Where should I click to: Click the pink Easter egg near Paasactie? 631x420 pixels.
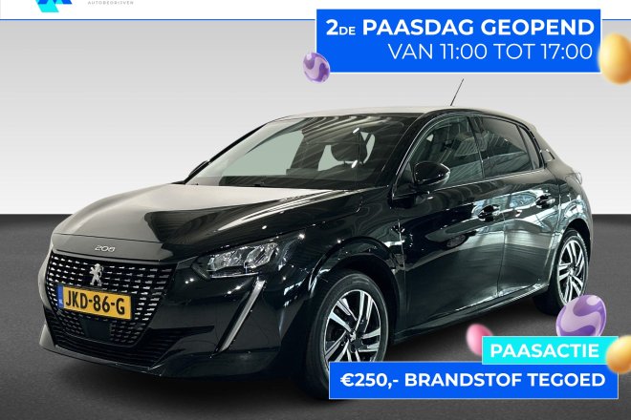click(478, 340)
